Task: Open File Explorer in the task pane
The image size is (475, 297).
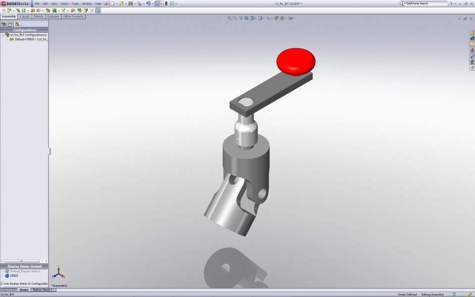Action: [x=472, y=44]
